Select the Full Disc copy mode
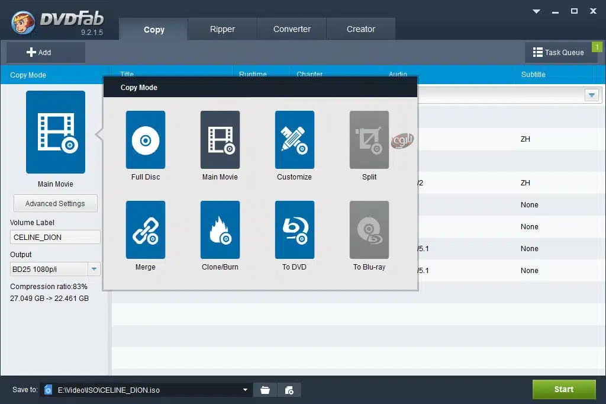The image size is (606, 404). click(x=146, y=140)
